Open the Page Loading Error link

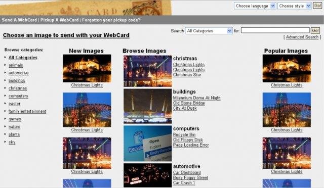191,145
